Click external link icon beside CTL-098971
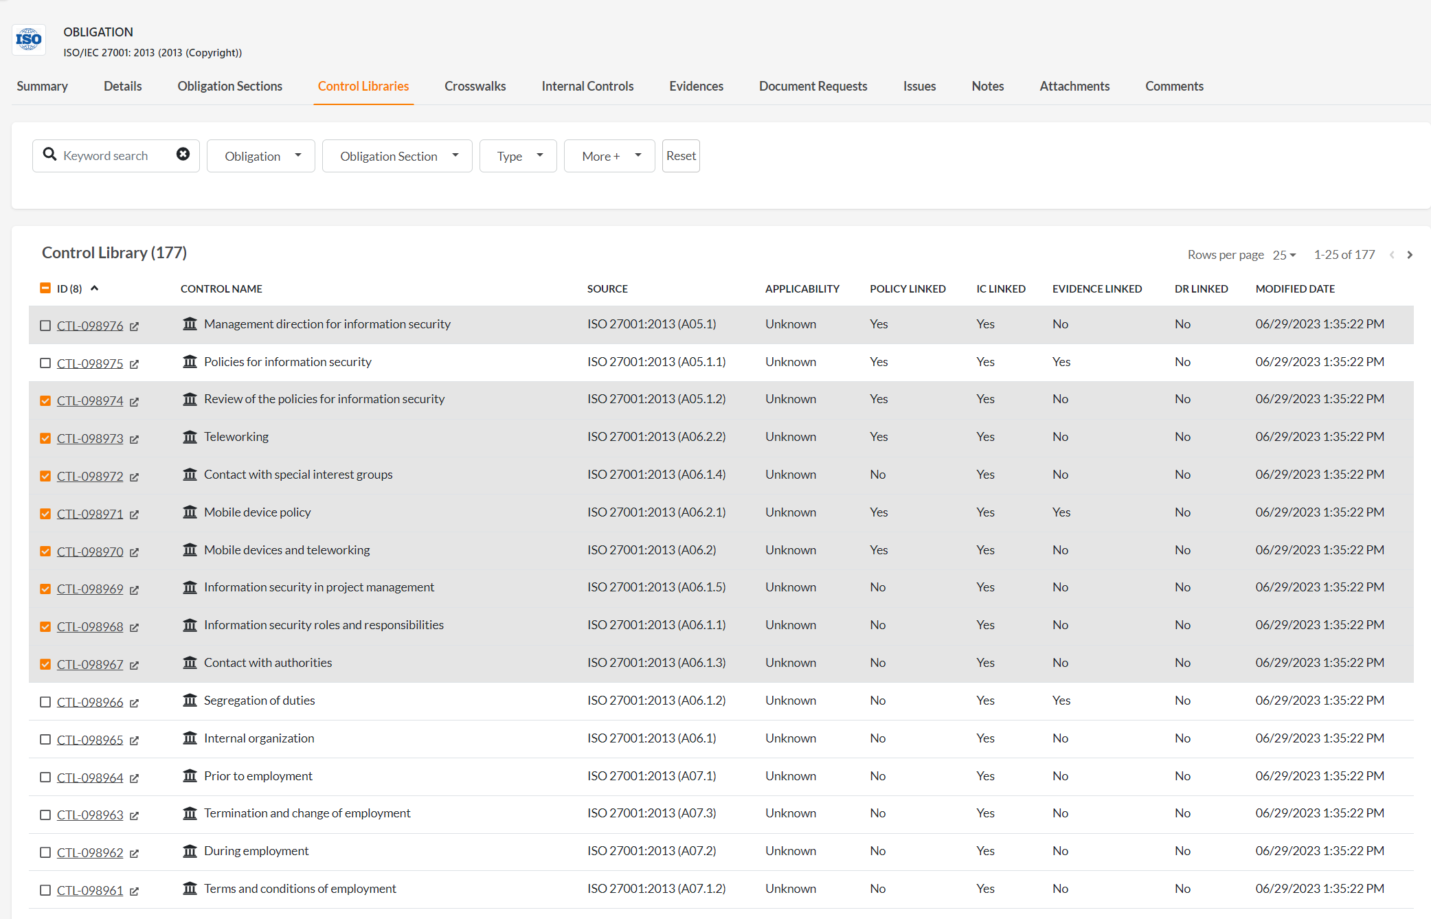The image size is (1431, 919). [135, 514]
